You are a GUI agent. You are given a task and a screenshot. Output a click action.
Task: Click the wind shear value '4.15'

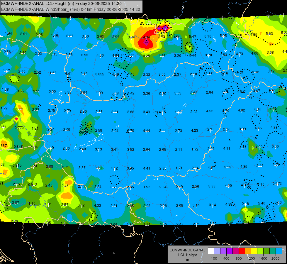point(162,112)
